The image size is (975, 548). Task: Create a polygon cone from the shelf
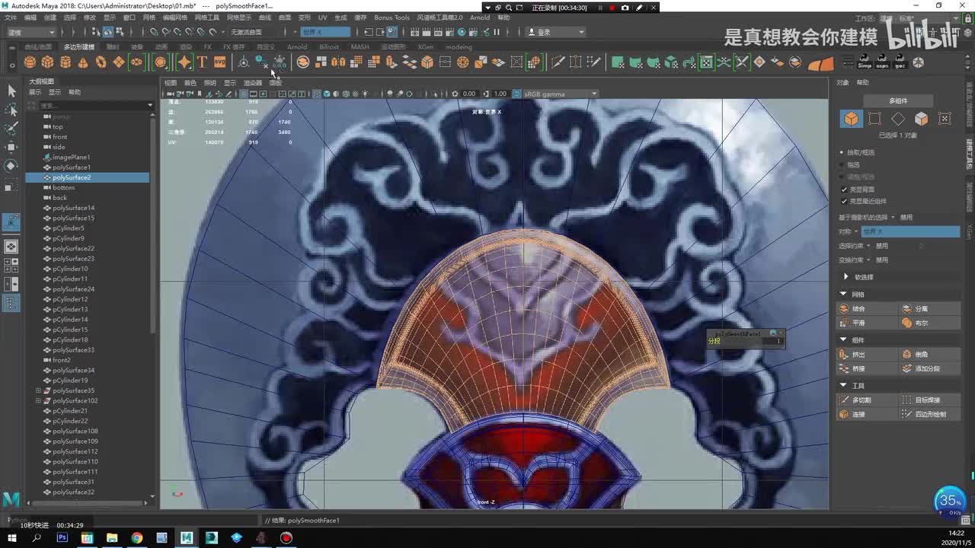point(82,62)
